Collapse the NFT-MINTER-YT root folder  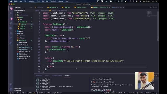coord(20,10)
